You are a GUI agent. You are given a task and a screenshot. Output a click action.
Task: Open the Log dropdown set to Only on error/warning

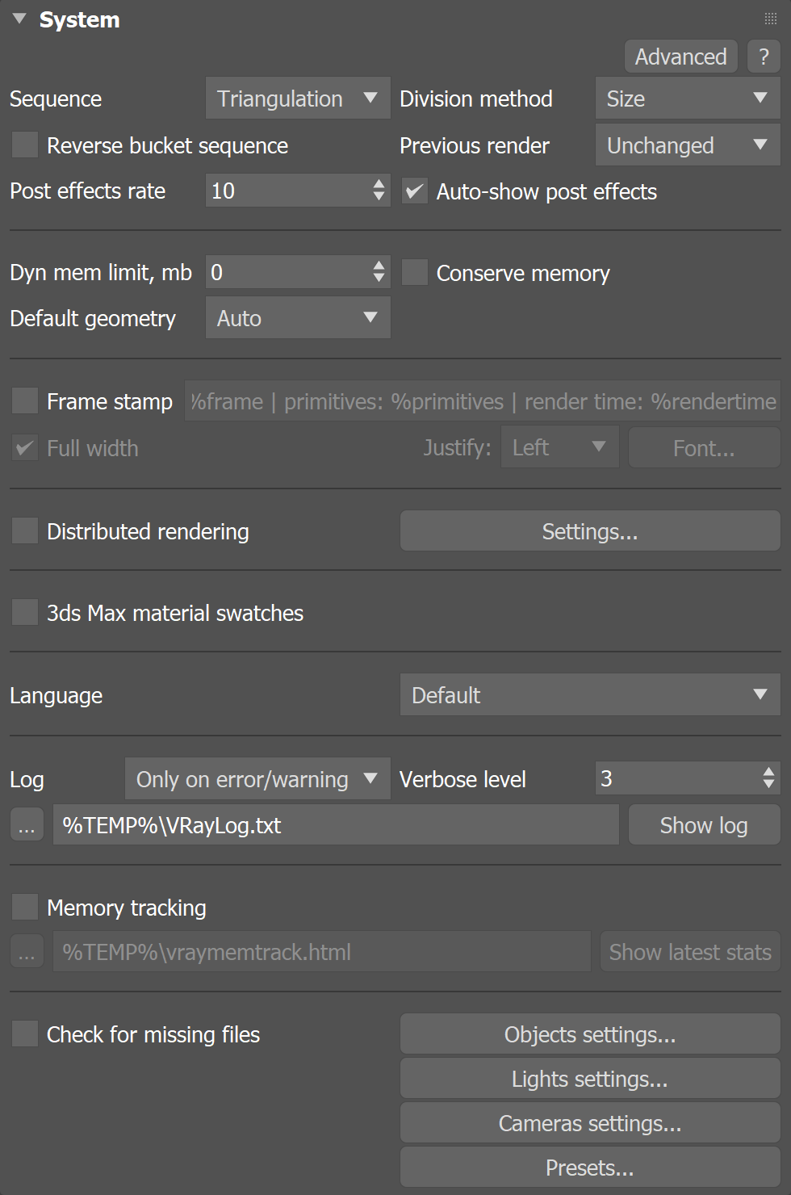(x=257, y=778)
